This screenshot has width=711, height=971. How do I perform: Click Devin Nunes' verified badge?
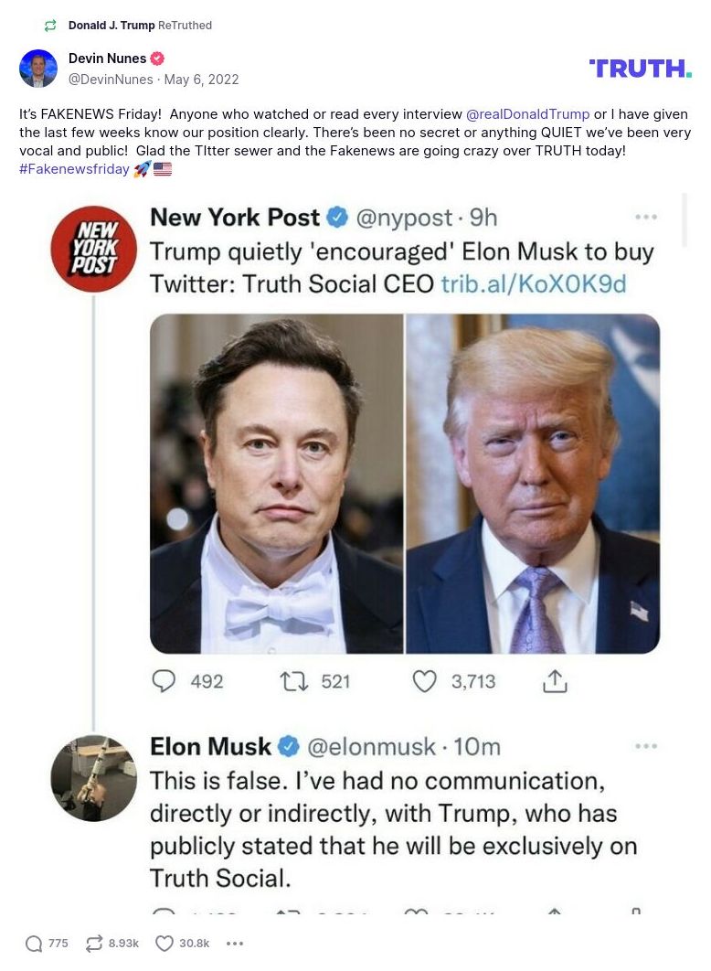pos(156,57)
